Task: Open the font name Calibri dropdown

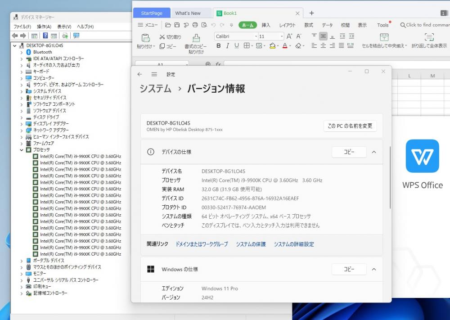Action: point(256,36)
